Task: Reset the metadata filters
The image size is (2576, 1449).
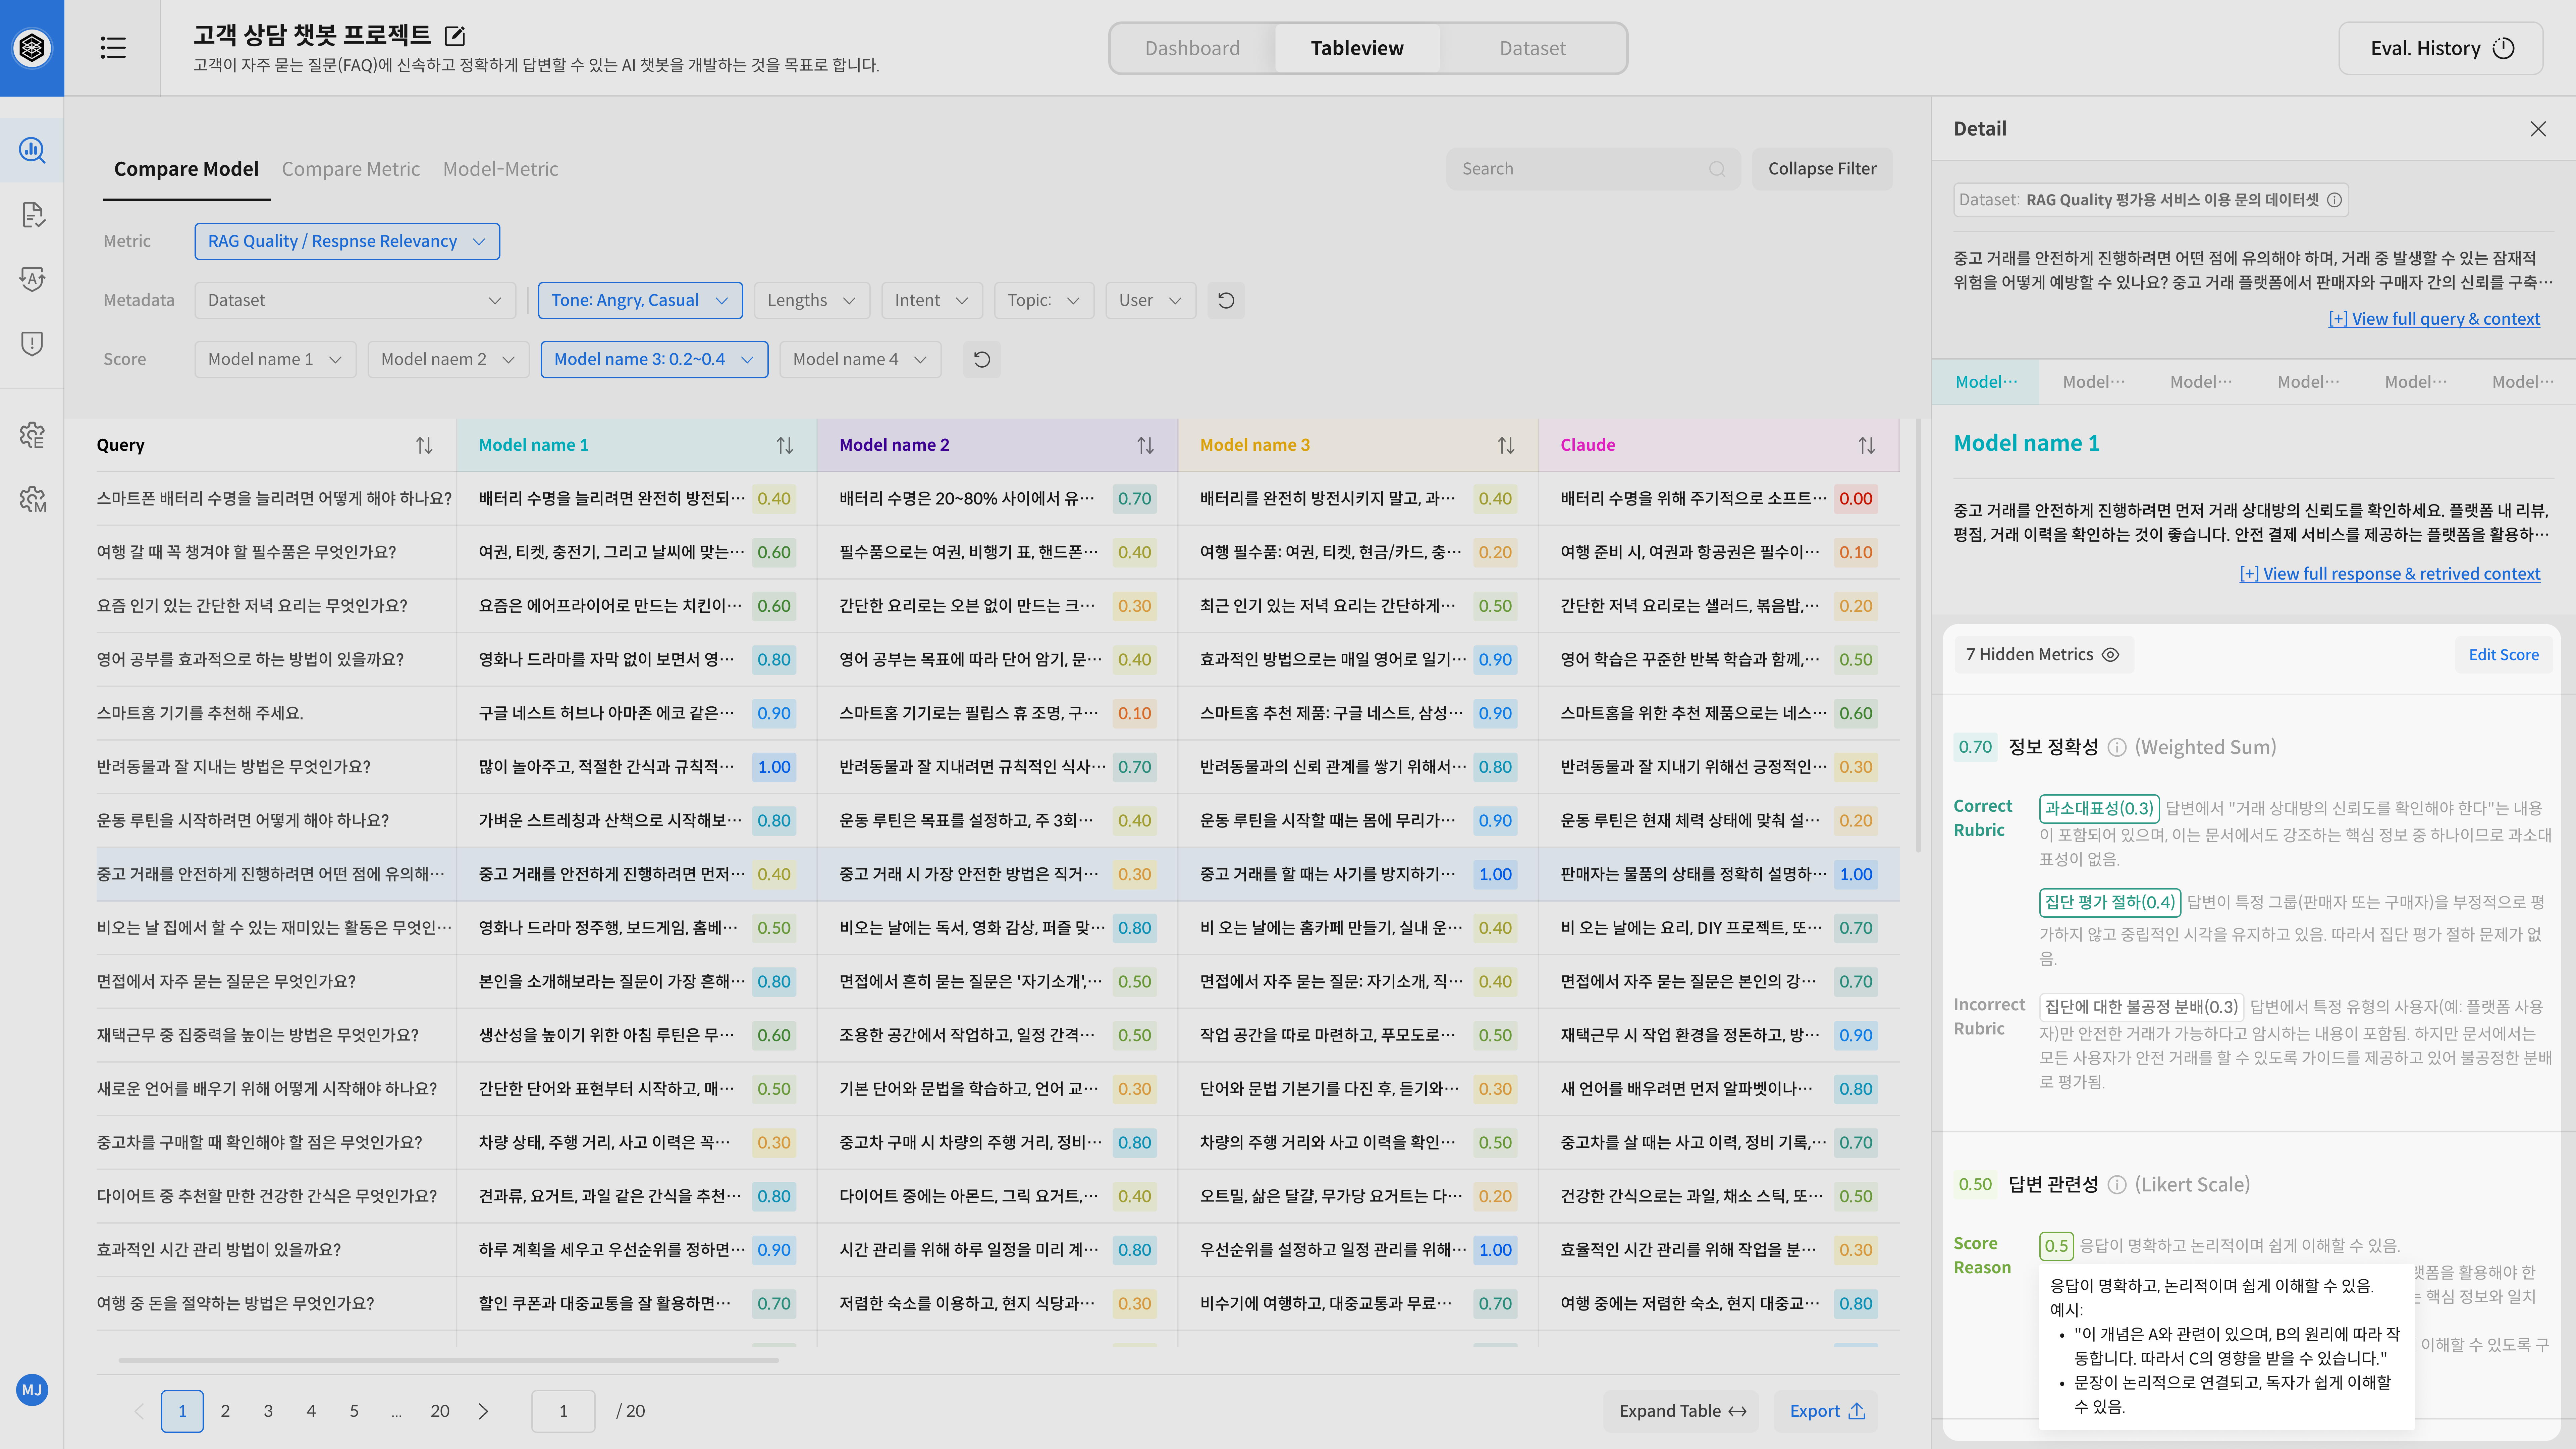Action: pyautogui.click(x=1226, y=300)
